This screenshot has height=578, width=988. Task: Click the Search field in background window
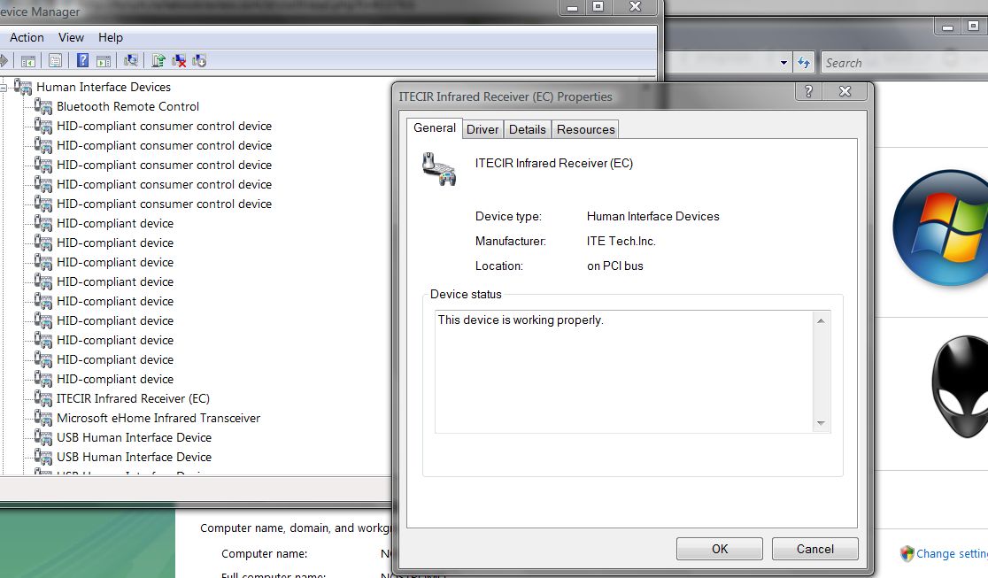[x=904, y=62]
